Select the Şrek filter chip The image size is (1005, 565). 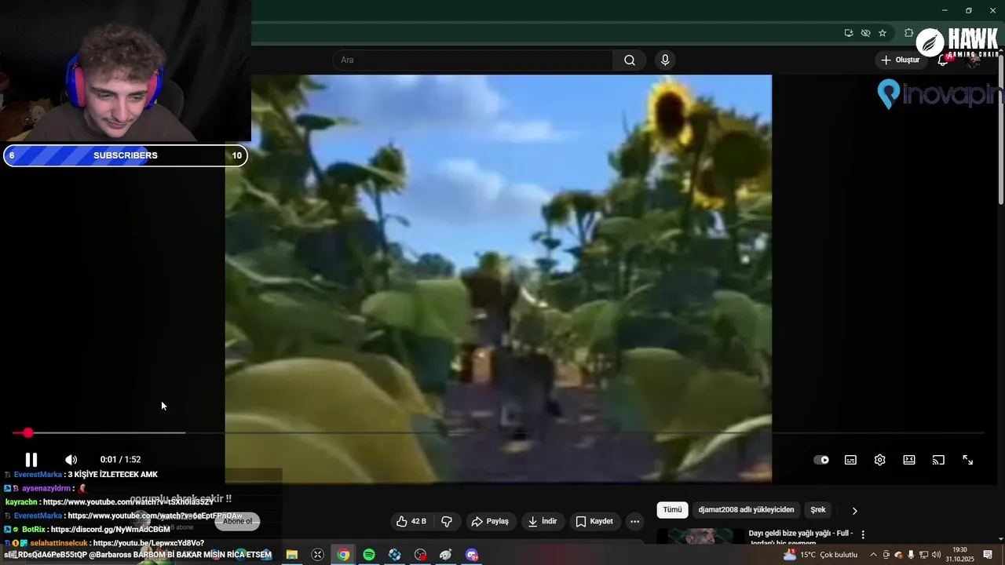click(818, 510)
